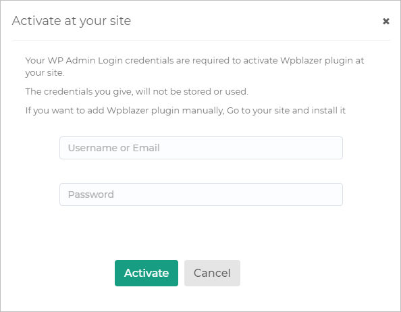Close the dialog with the X icon
Screen dimensions: 401x312
pyautogui.click(x=386, y=21)
